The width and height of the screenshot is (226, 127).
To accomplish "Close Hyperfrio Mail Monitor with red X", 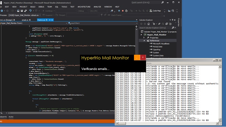I will click(143, 58).
